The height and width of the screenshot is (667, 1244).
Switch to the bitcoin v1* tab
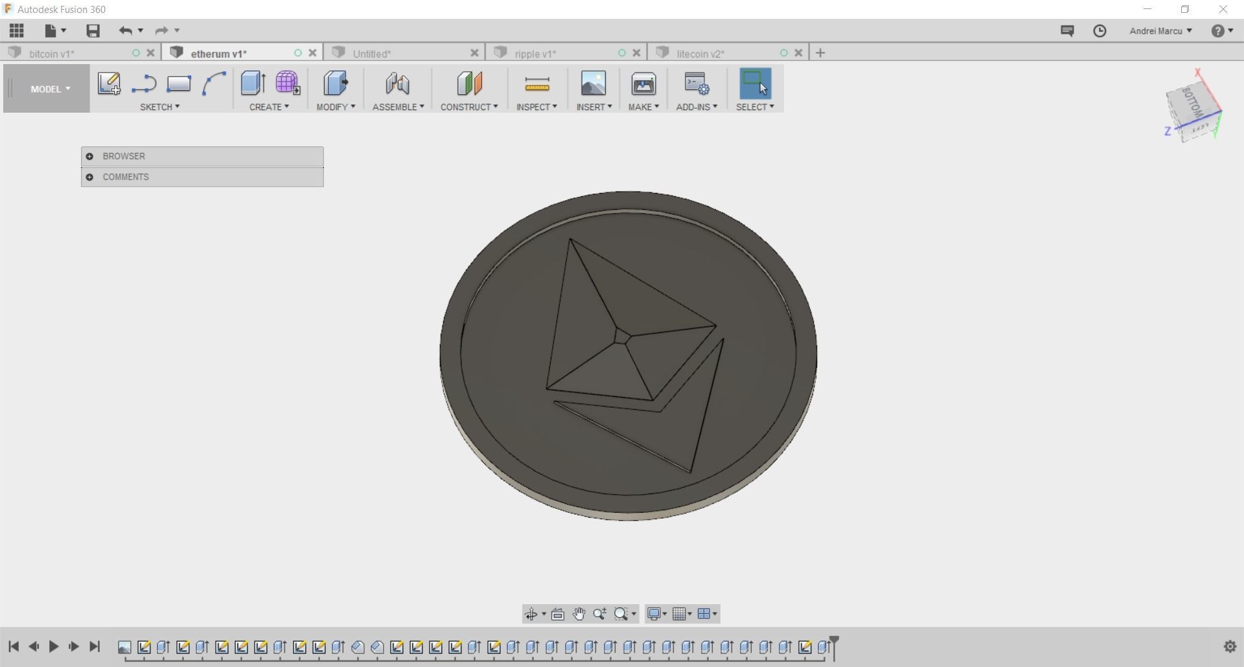point(52,54)
